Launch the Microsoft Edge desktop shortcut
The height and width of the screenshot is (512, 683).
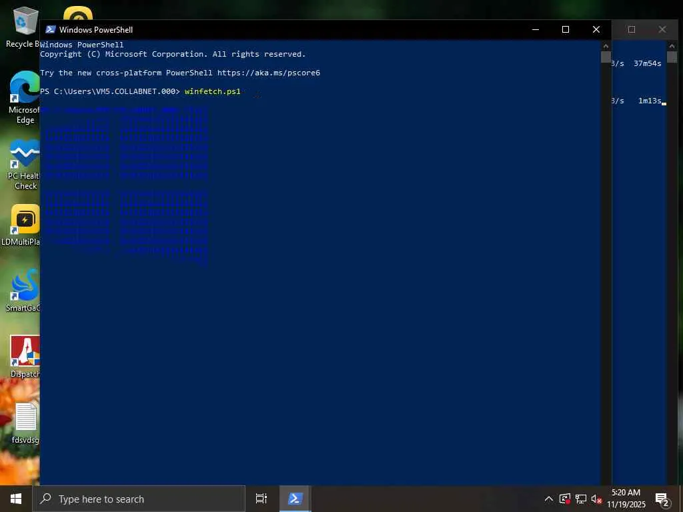coord(24,97)
